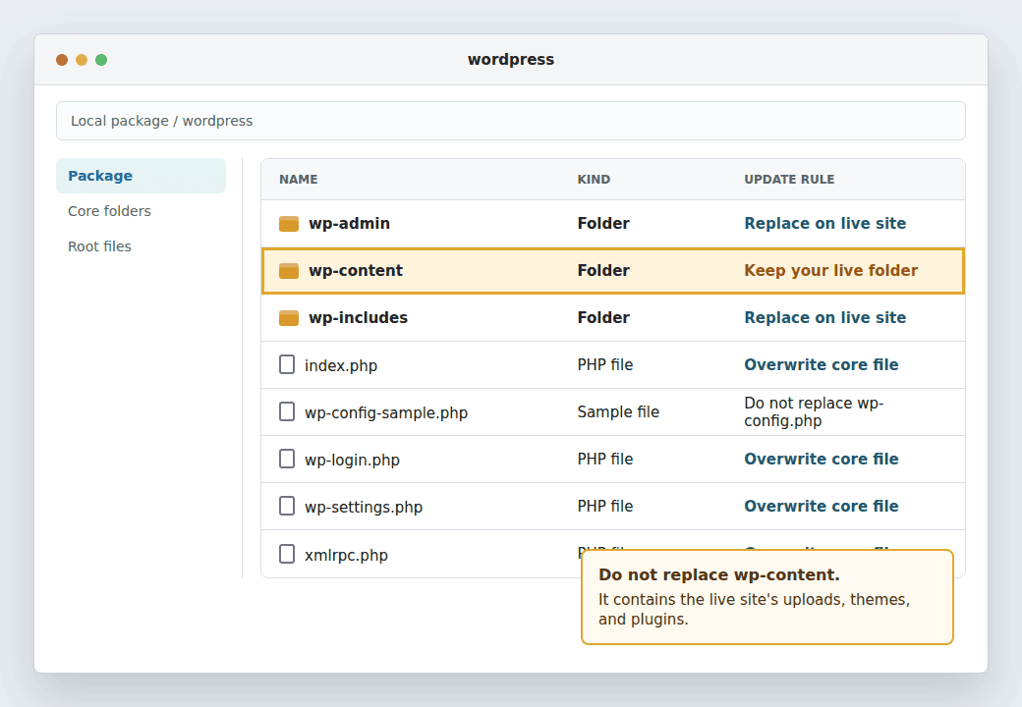The image size is (1022, 707).
Task: Click the PHP file kind for index.php
Action: (x=605, y=364)
